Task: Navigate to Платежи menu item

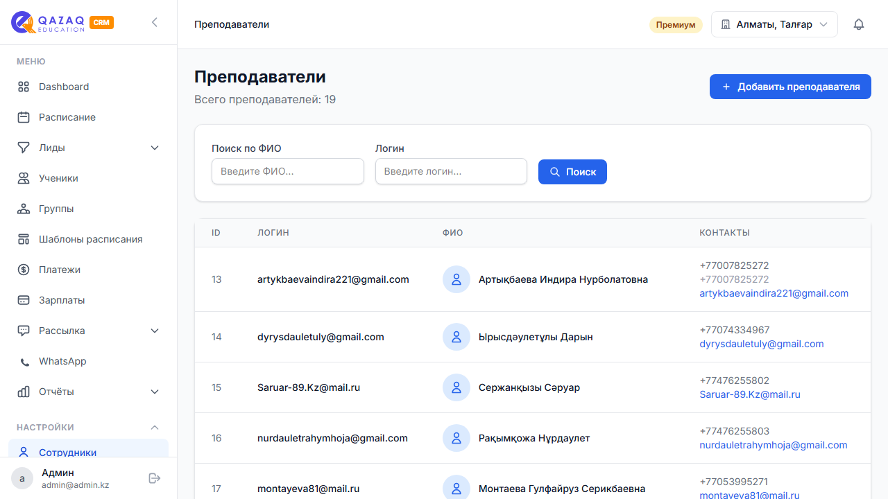Action: [x=88, y=270]
